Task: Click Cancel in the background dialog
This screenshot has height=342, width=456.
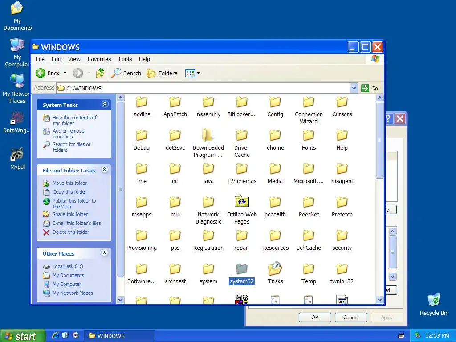Action: 351,317
